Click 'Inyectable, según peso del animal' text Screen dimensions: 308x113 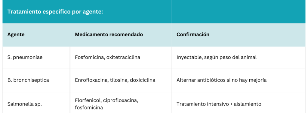(217, 58)
